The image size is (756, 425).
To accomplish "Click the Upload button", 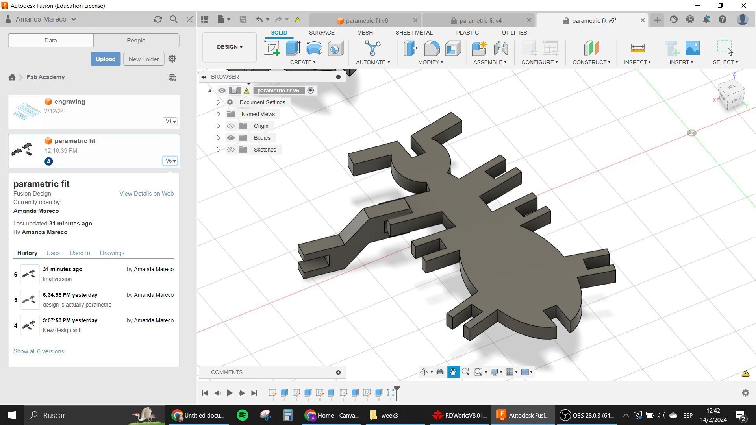I will coord(106,59).
